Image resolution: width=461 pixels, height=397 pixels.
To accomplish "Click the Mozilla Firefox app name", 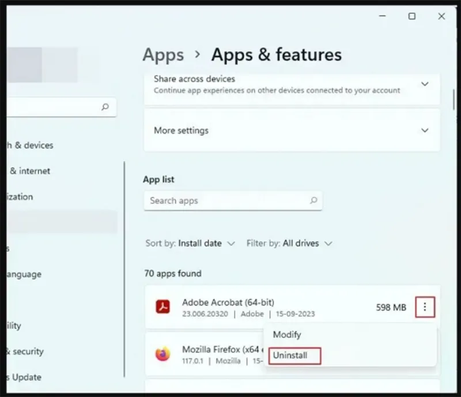I will pos(223,350).
